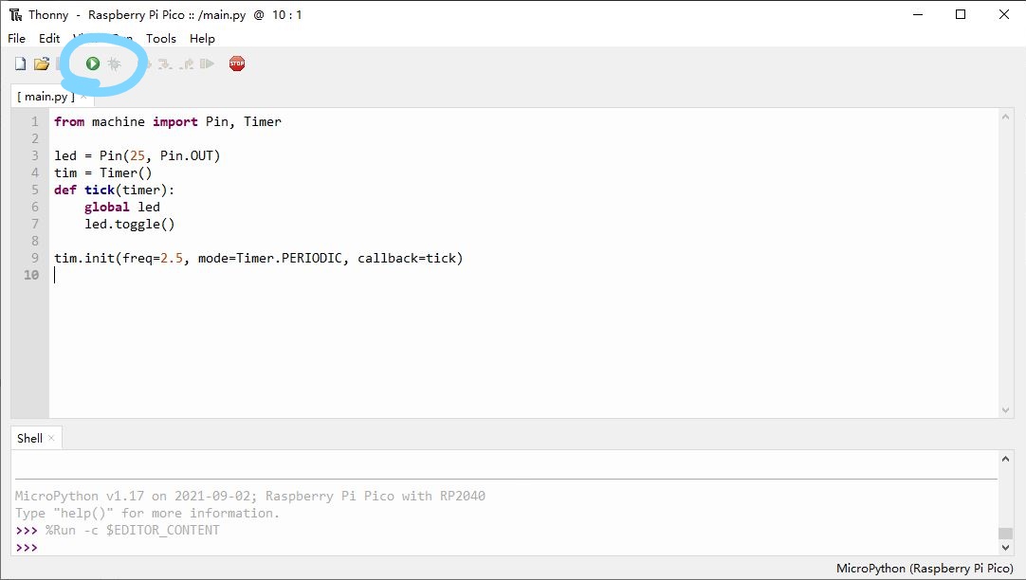
Task: Open the Help menu
Action: coord(202,39)
